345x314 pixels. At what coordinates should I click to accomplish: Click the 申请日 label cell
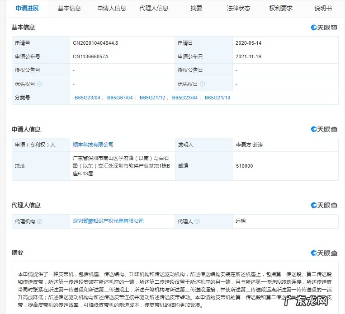coord(203,43)
